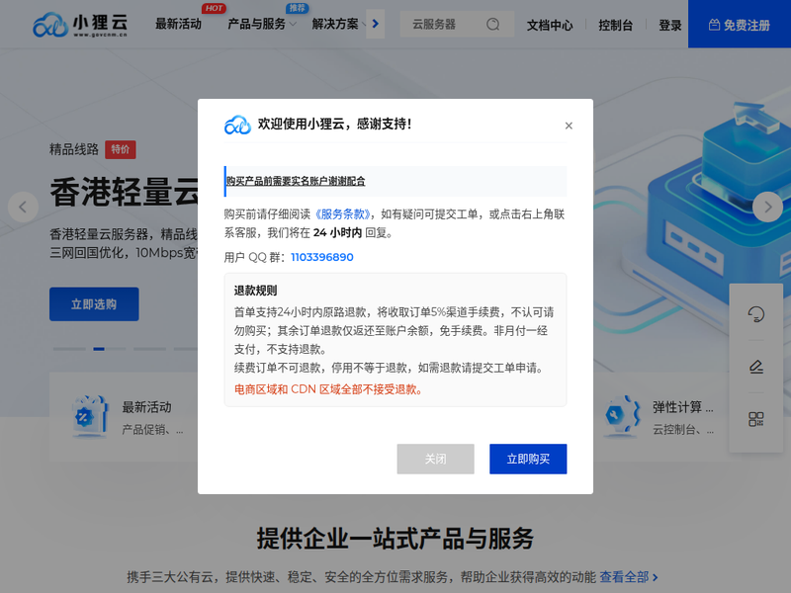Click the 弹性计算 card gear icon
The height and width of the screenshot is (593, 791).
tap(622, 416)
